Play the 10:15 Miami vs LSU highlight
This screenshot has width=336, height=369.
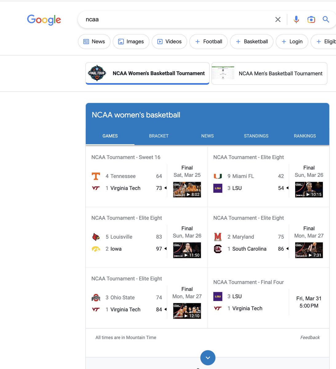pos(309,190)
